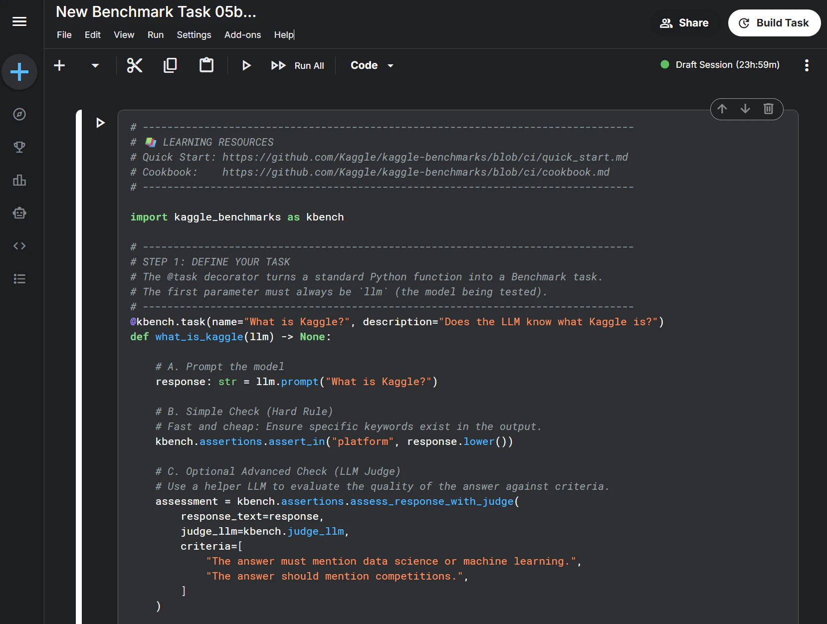Open the Run menu
The height and width of the screenshot is (624, 827).
tap(156, 35)
